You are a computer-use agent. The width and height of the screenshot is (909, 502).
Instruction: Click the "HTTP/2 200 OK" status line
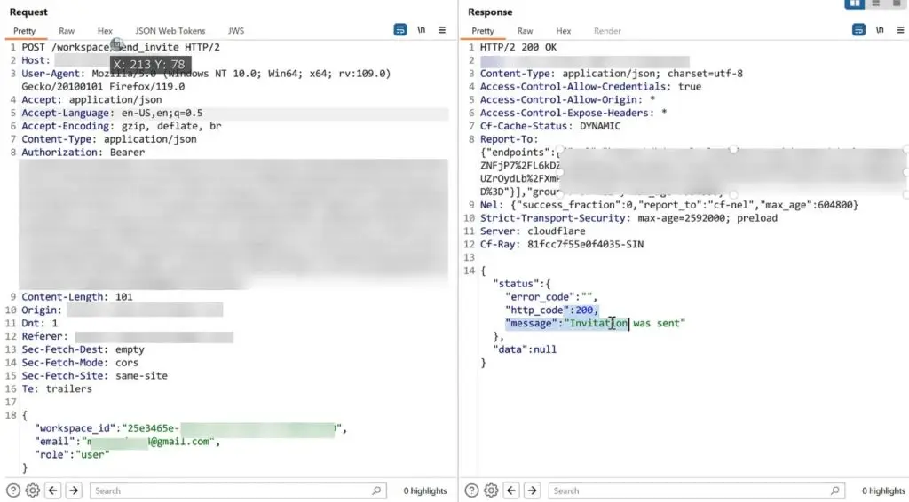click(x=518, y=47)
